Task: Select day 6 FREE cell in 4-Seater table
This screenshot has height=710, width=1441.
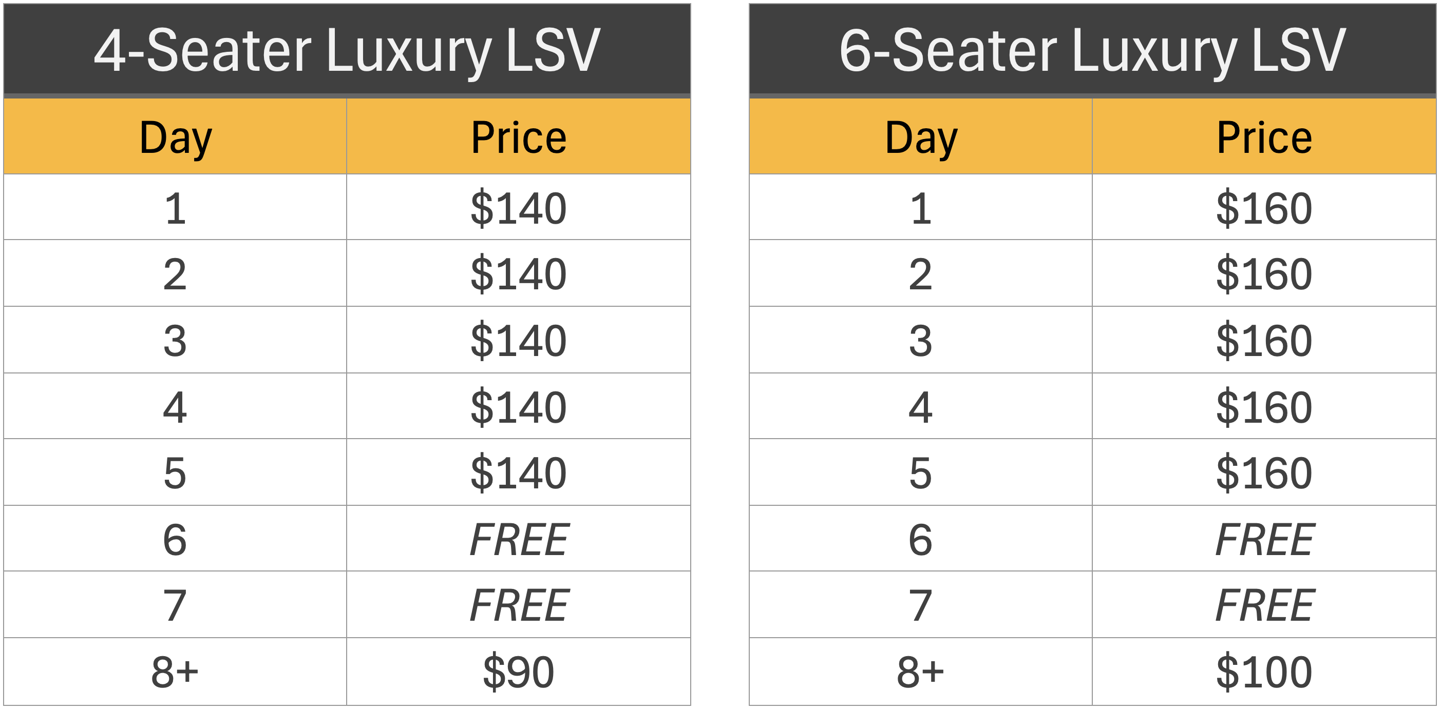Action: pyautogui.click(x=519, y=539)
